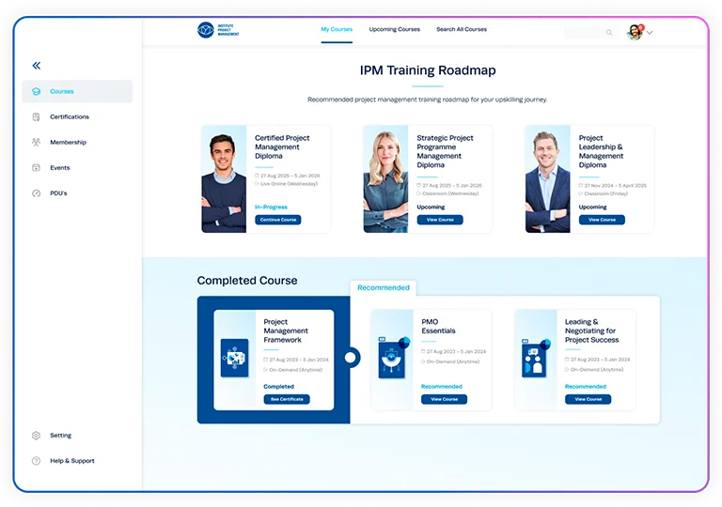View Course for Project Leadership & Management Diploma
This screenshot has height=507, width=722.
coord(602,220)
